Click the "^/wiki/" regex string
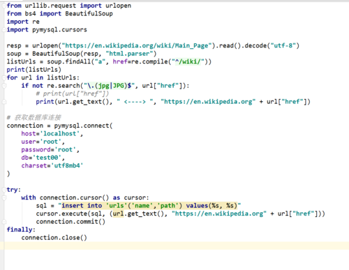Screen dimensions: 349x270 [x=188, y=61]
